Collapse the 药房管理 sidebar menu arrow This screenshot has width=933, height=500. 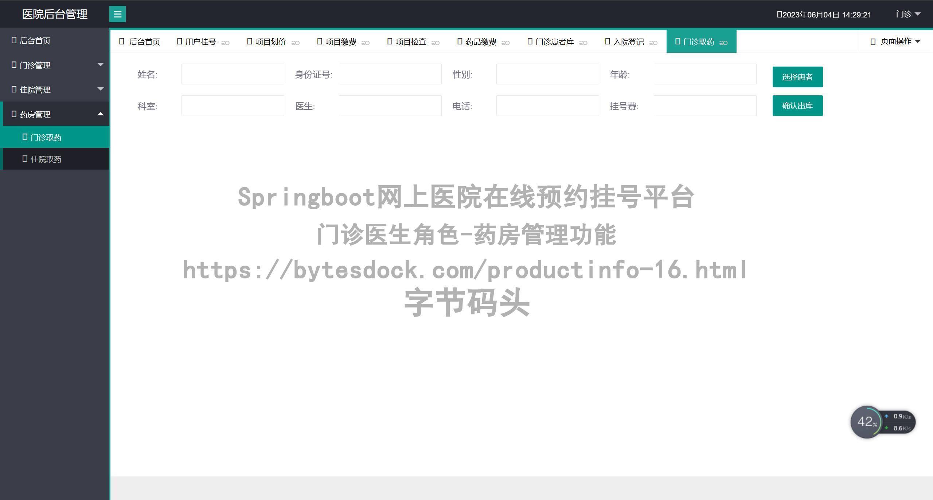point(101,114)
